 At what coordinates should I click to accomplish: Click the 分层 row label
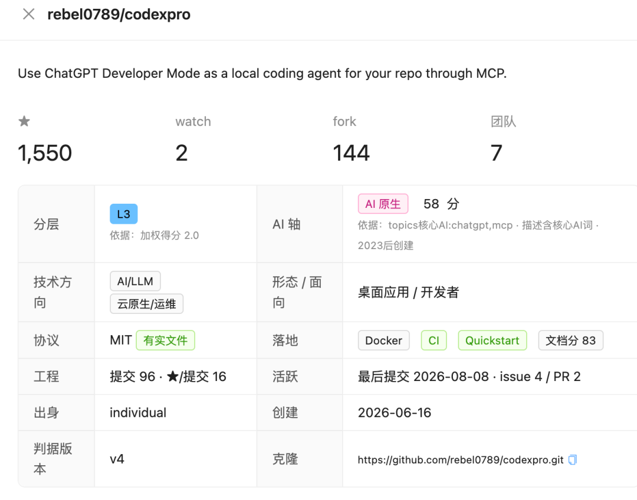click(x=47, y=224)
